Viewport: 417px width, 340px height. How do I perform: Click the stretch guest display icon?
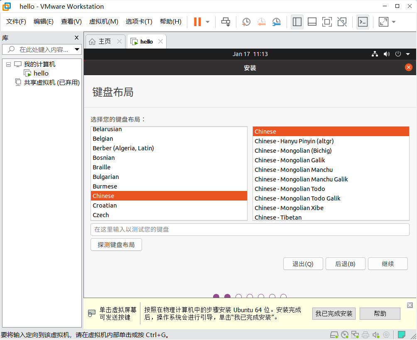click(383, 22)
